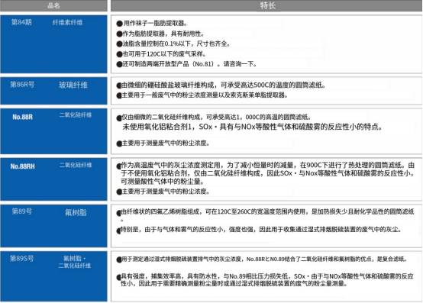Click text 作为脂肪提取器，具有耐用性
This screenshot has height=303, width=423.
[x=163, y=34]
